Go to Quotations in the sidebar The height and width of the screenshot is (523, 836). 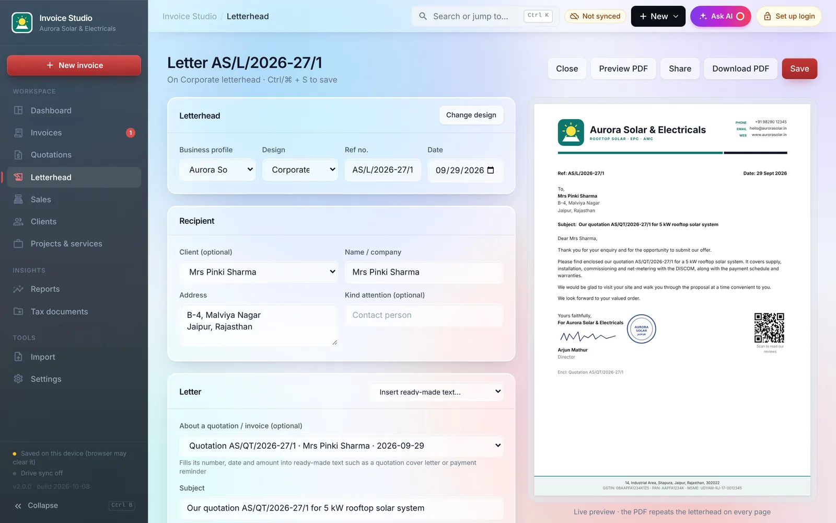click(x=74, y=155)
